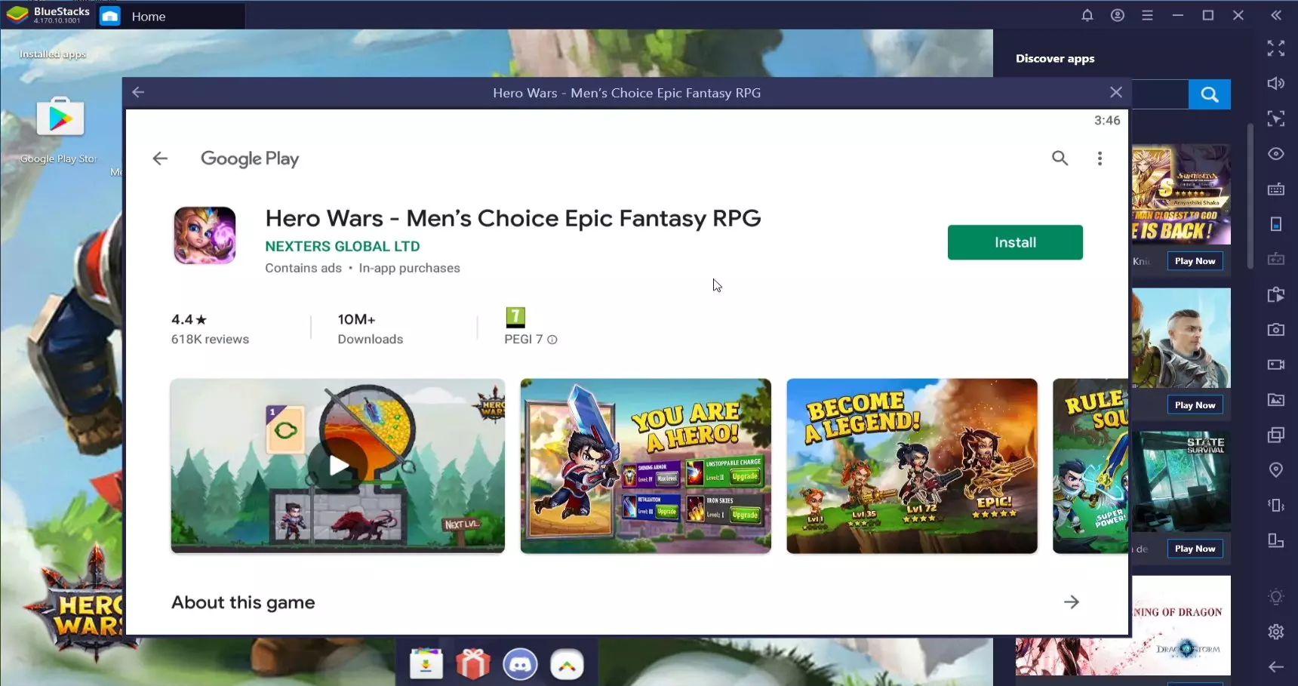The width and height of the screenshot is (1298, 686).
Task: Open BlueStacks settings gear
Action: 1275,632
